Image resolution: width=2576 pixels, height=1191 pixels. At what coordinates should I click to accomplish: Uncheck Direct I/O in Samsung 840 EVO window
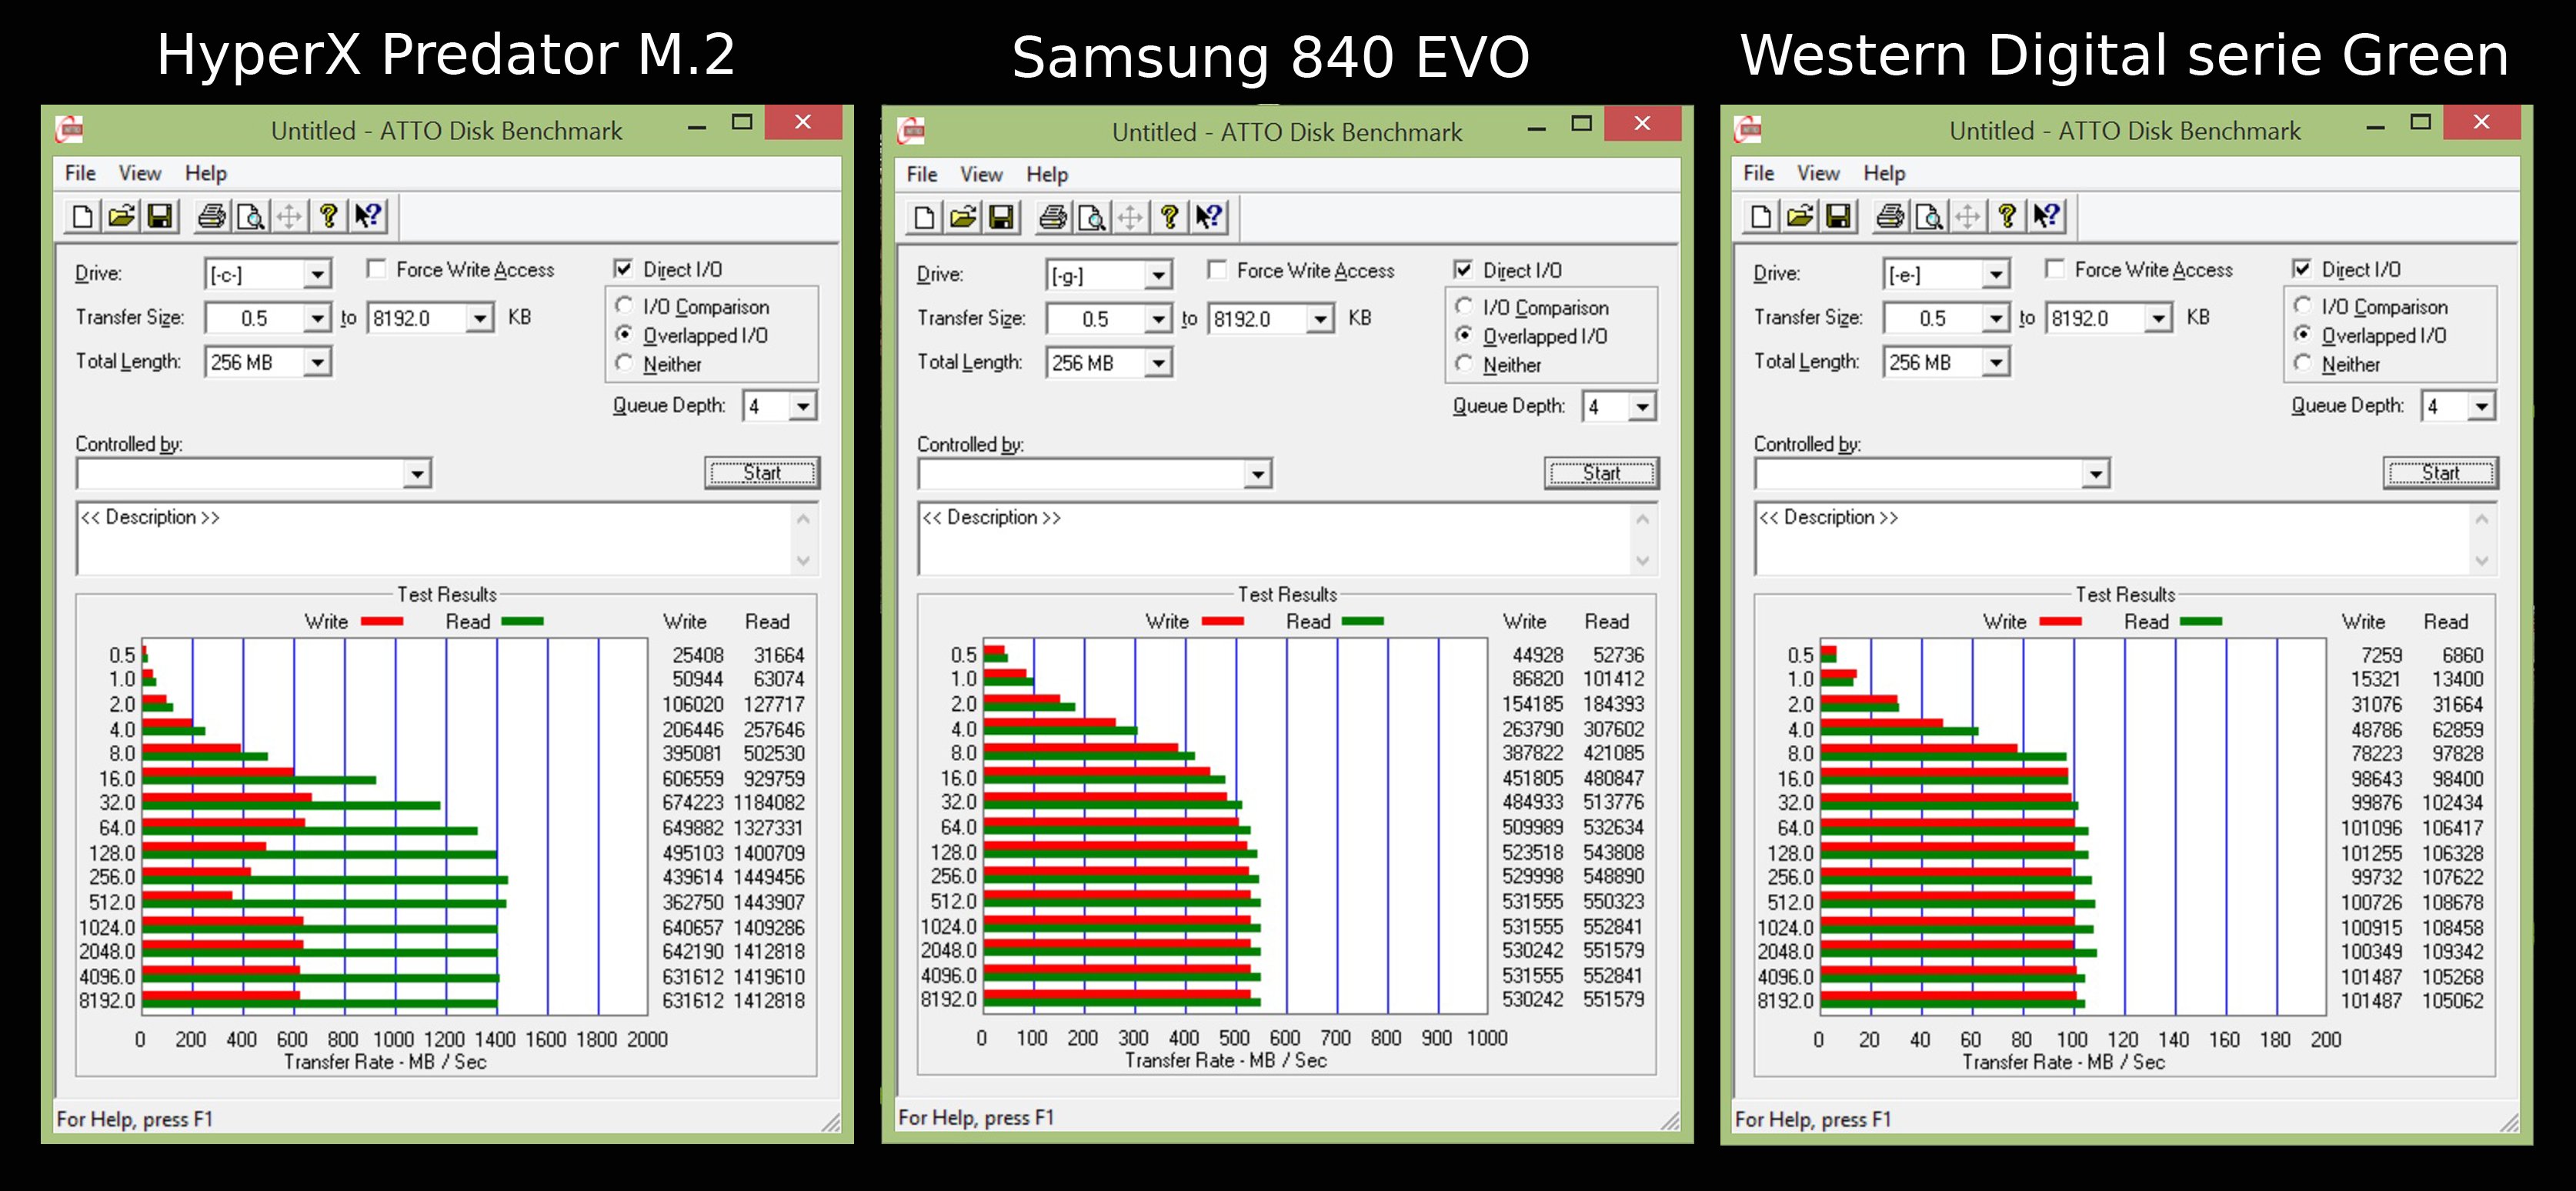1464,270
